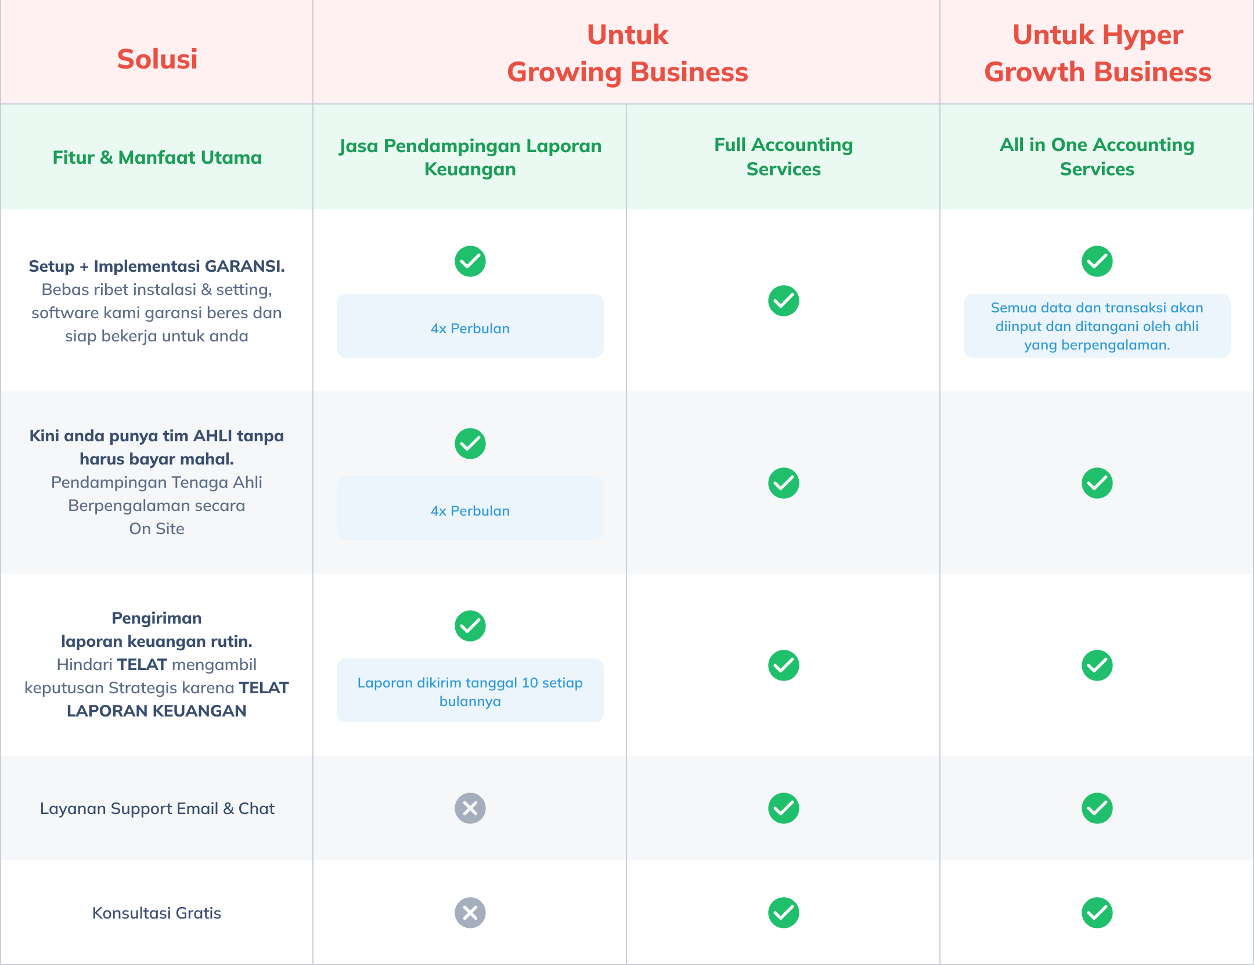The width and height of the screenshot is (1254, 965).
Task: Click the Semua data dan transaksi note box
Action: click(1097, 326)
